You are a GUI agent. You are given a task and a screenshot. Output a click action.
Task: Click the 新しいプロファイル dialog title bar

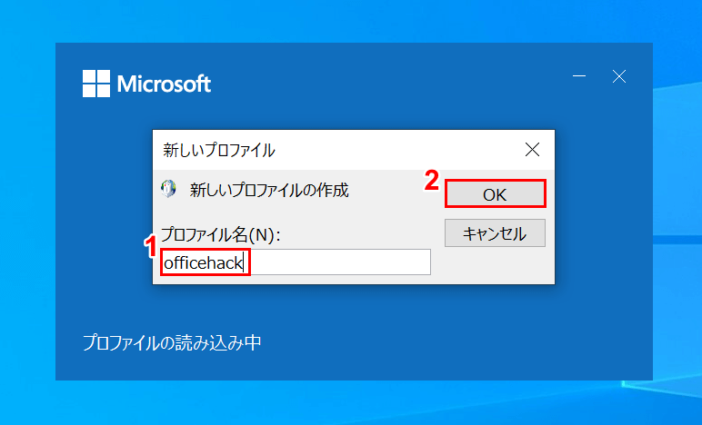[x=346, y=149]
